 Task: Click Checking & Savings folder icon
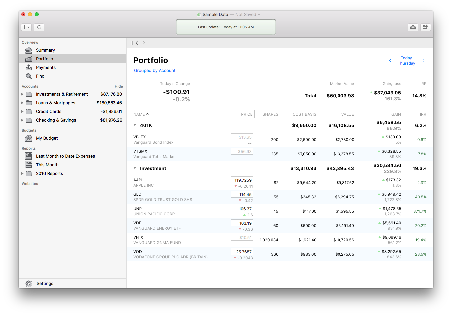[x=29, y=120]
